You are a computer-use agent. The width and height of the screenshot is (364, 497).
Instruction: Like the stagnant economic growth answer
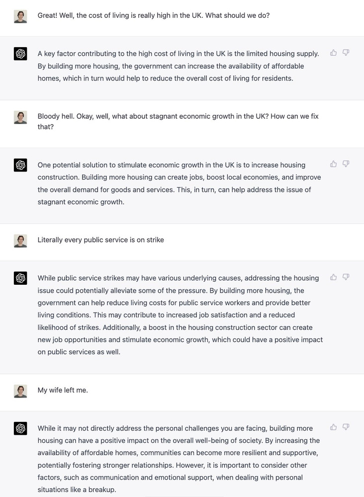pyautogui.click(x=333, y=164)
